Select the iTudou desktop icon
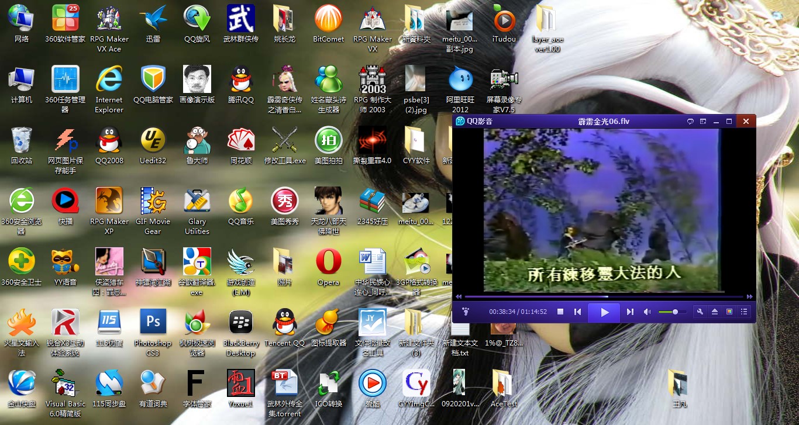The width and height of the screenshot is (799, 425). 504,24
